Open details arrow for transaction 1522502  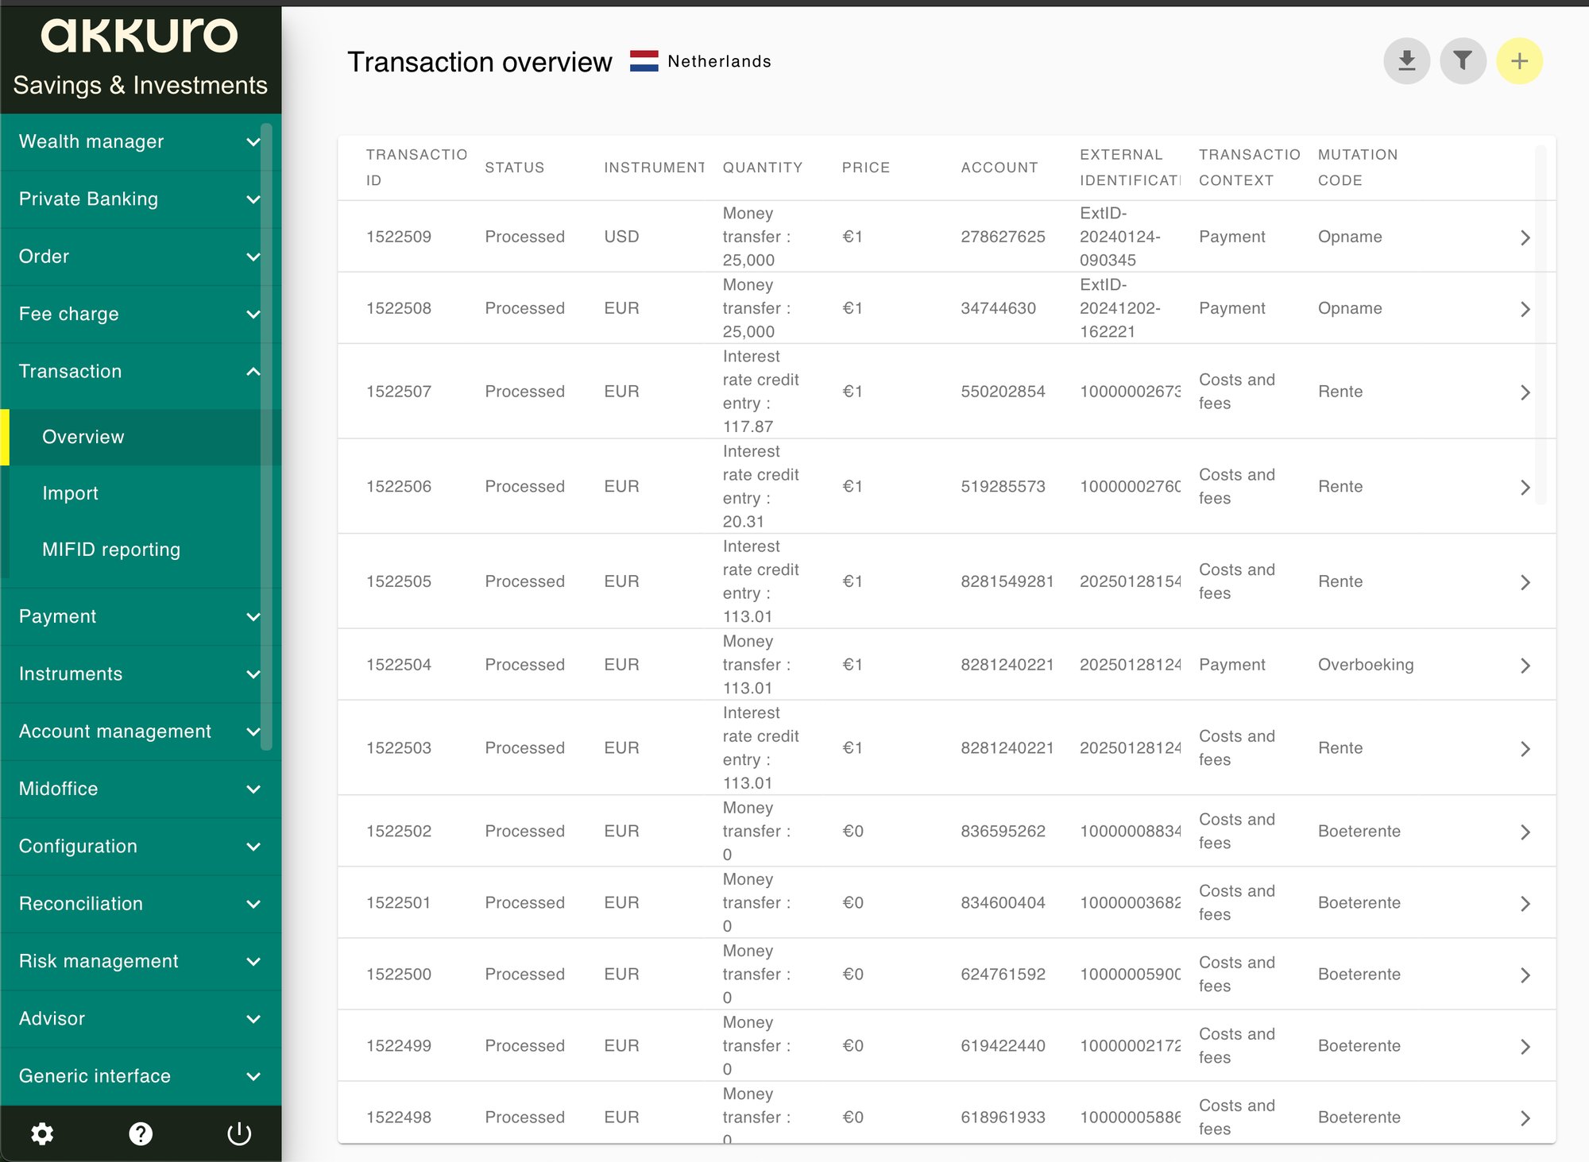click(x=1525, y=832)
